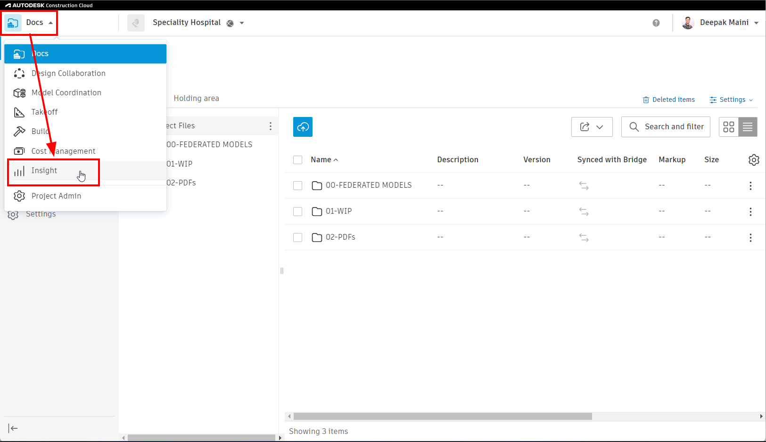Open more options for 01-WIP row

click(x=750, y=212)
